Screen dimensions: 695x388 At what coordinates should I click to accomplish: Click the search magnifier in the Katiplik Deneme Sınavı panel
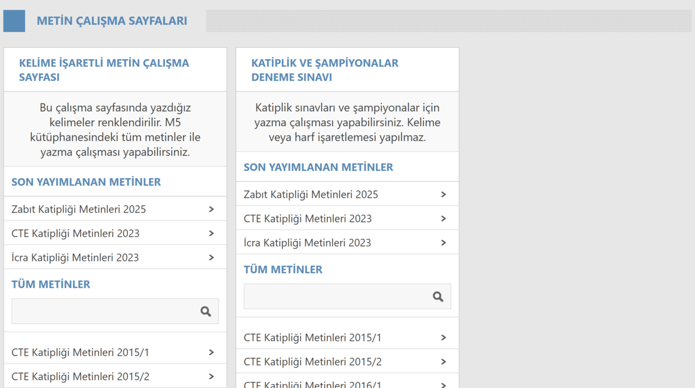[x=438, y=297]
